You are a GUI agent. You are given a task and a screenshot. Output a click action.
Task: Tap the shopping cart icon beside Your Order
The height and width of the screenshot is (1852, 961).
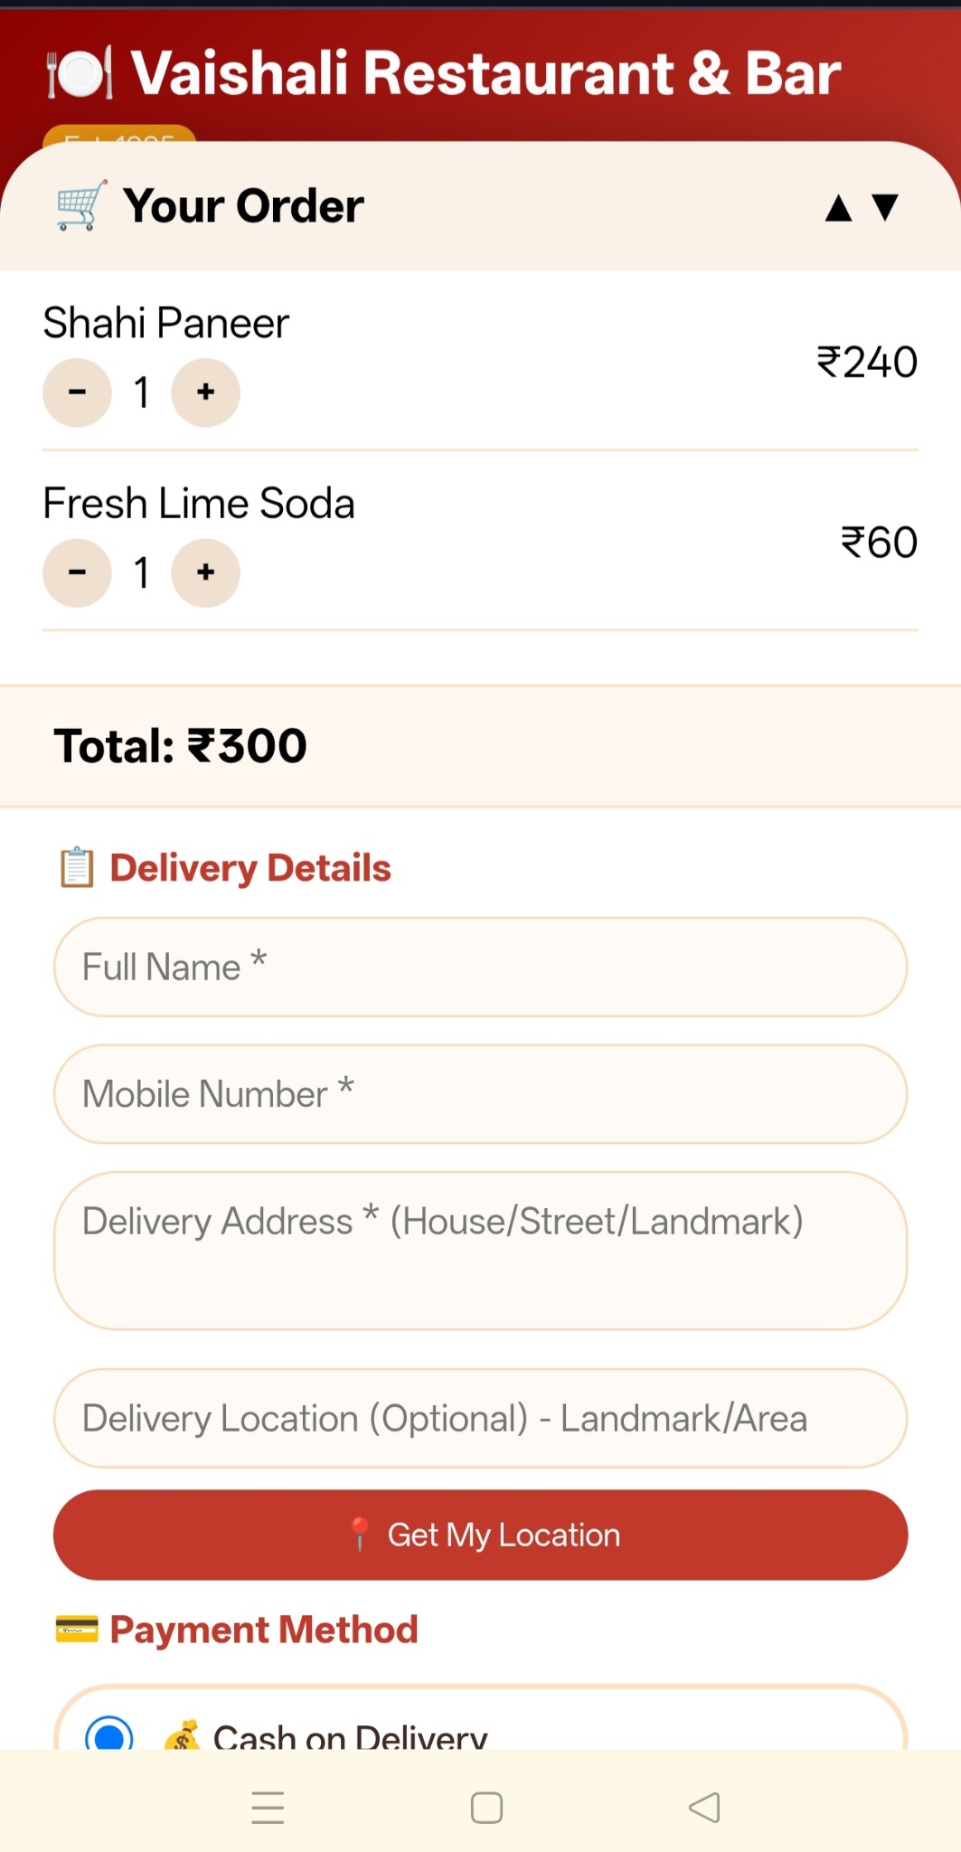click(x=81, y=205)
